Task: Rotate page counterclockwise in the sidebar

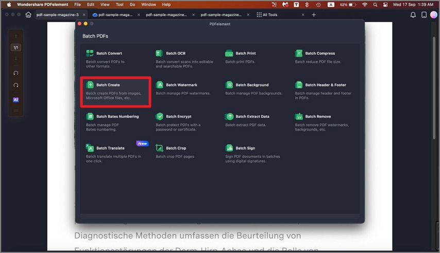Action: pos(15,73)
